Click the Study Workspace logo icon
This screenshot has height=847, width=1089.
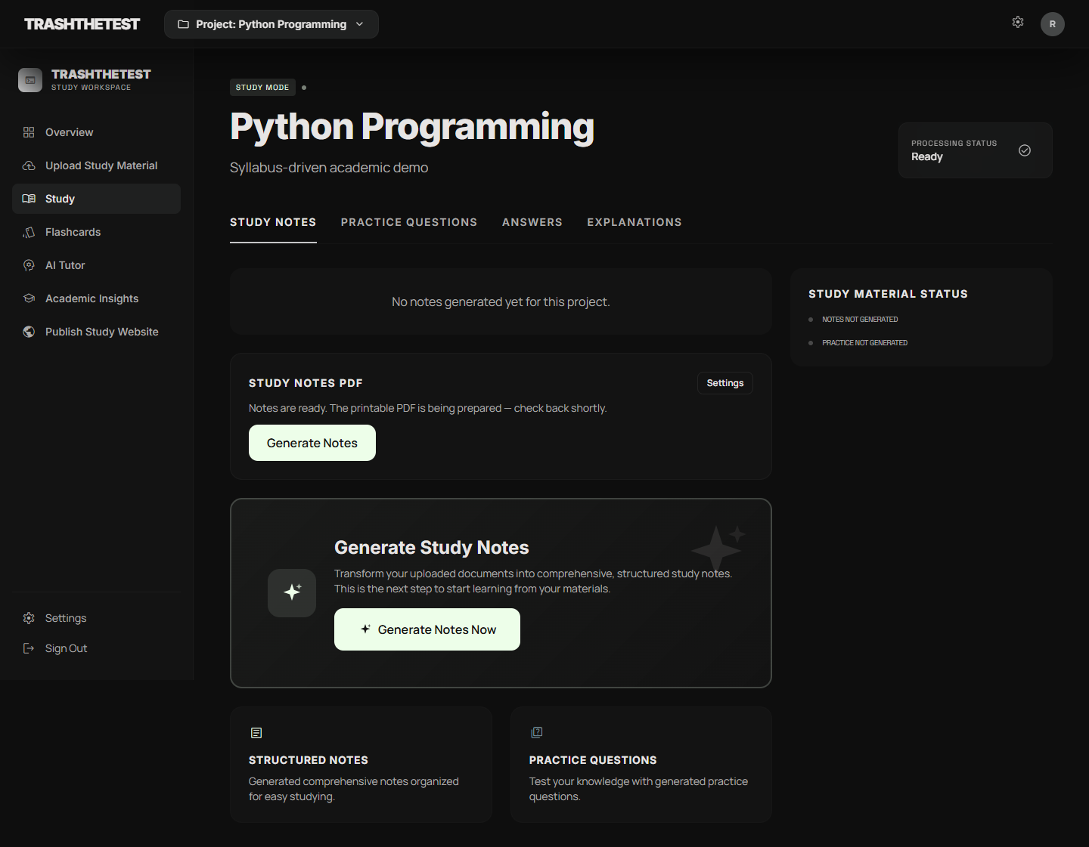point(30,80)
